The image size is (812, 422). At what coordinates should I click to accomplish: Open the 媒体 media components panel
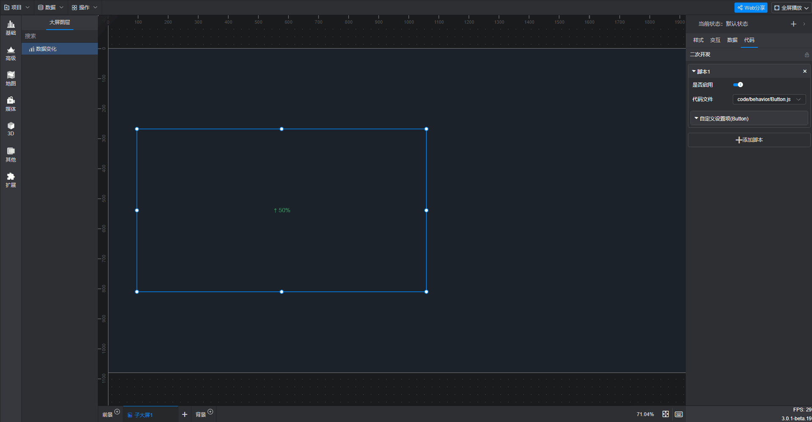tap(11, 104)
